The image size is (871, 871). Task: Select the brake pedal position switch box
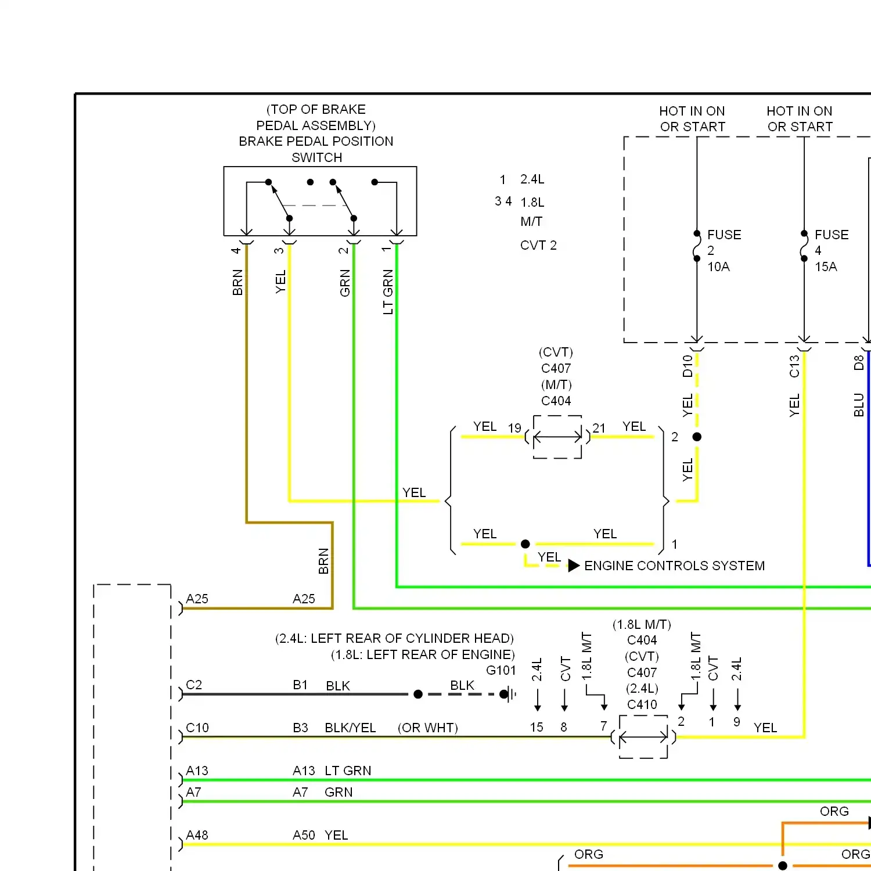320,201
